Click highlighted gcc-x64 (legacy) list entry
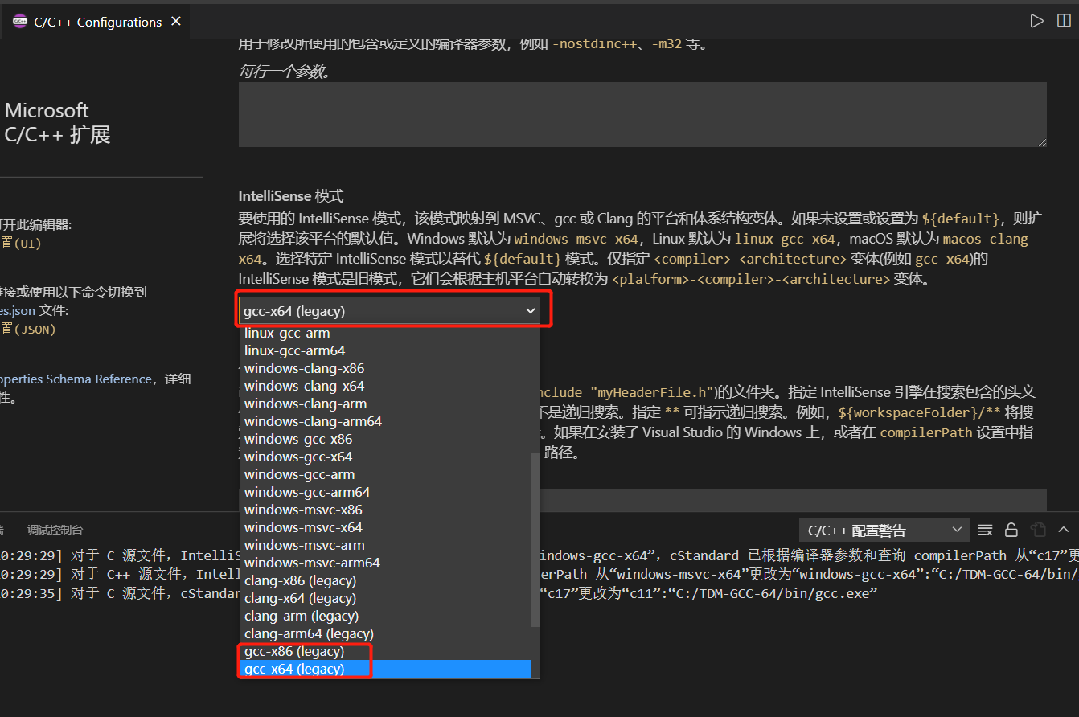Screen dimensions: 1079x717 point(386,669)
